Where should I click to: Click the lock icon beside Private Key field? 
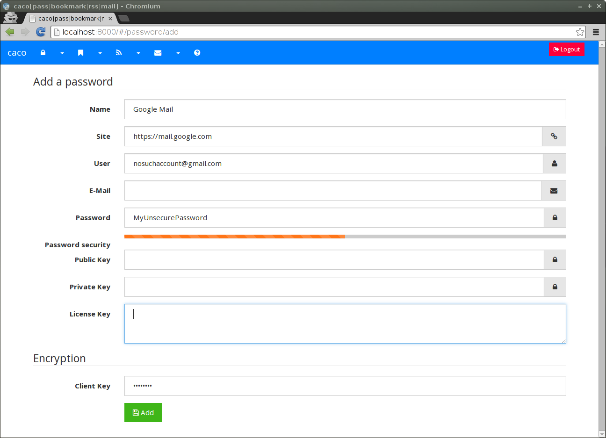click(555, 287)
